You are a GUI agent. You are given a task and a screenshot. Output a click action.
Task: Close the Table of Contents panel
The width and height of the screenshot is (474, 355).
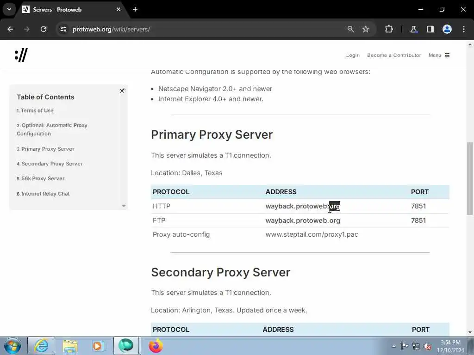pyautogui.click(x=122, y=91)
